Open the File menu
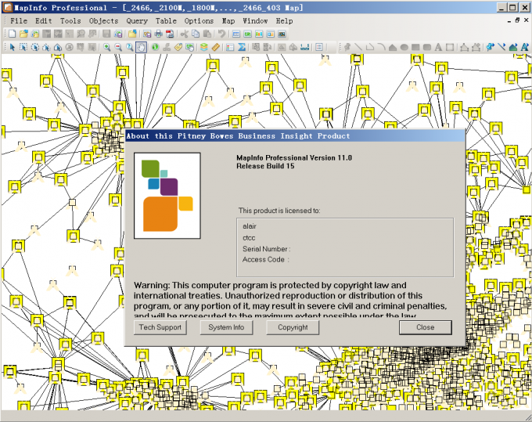Viewport: 532px width, 422px height. click(x=19, y=20)
